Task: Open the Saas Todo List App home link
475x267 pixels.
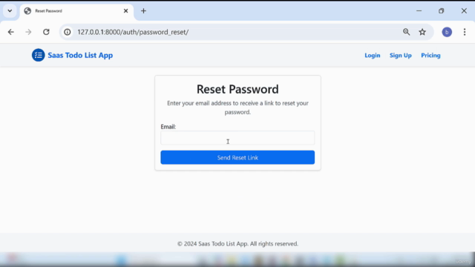Action: click(80, 56)
